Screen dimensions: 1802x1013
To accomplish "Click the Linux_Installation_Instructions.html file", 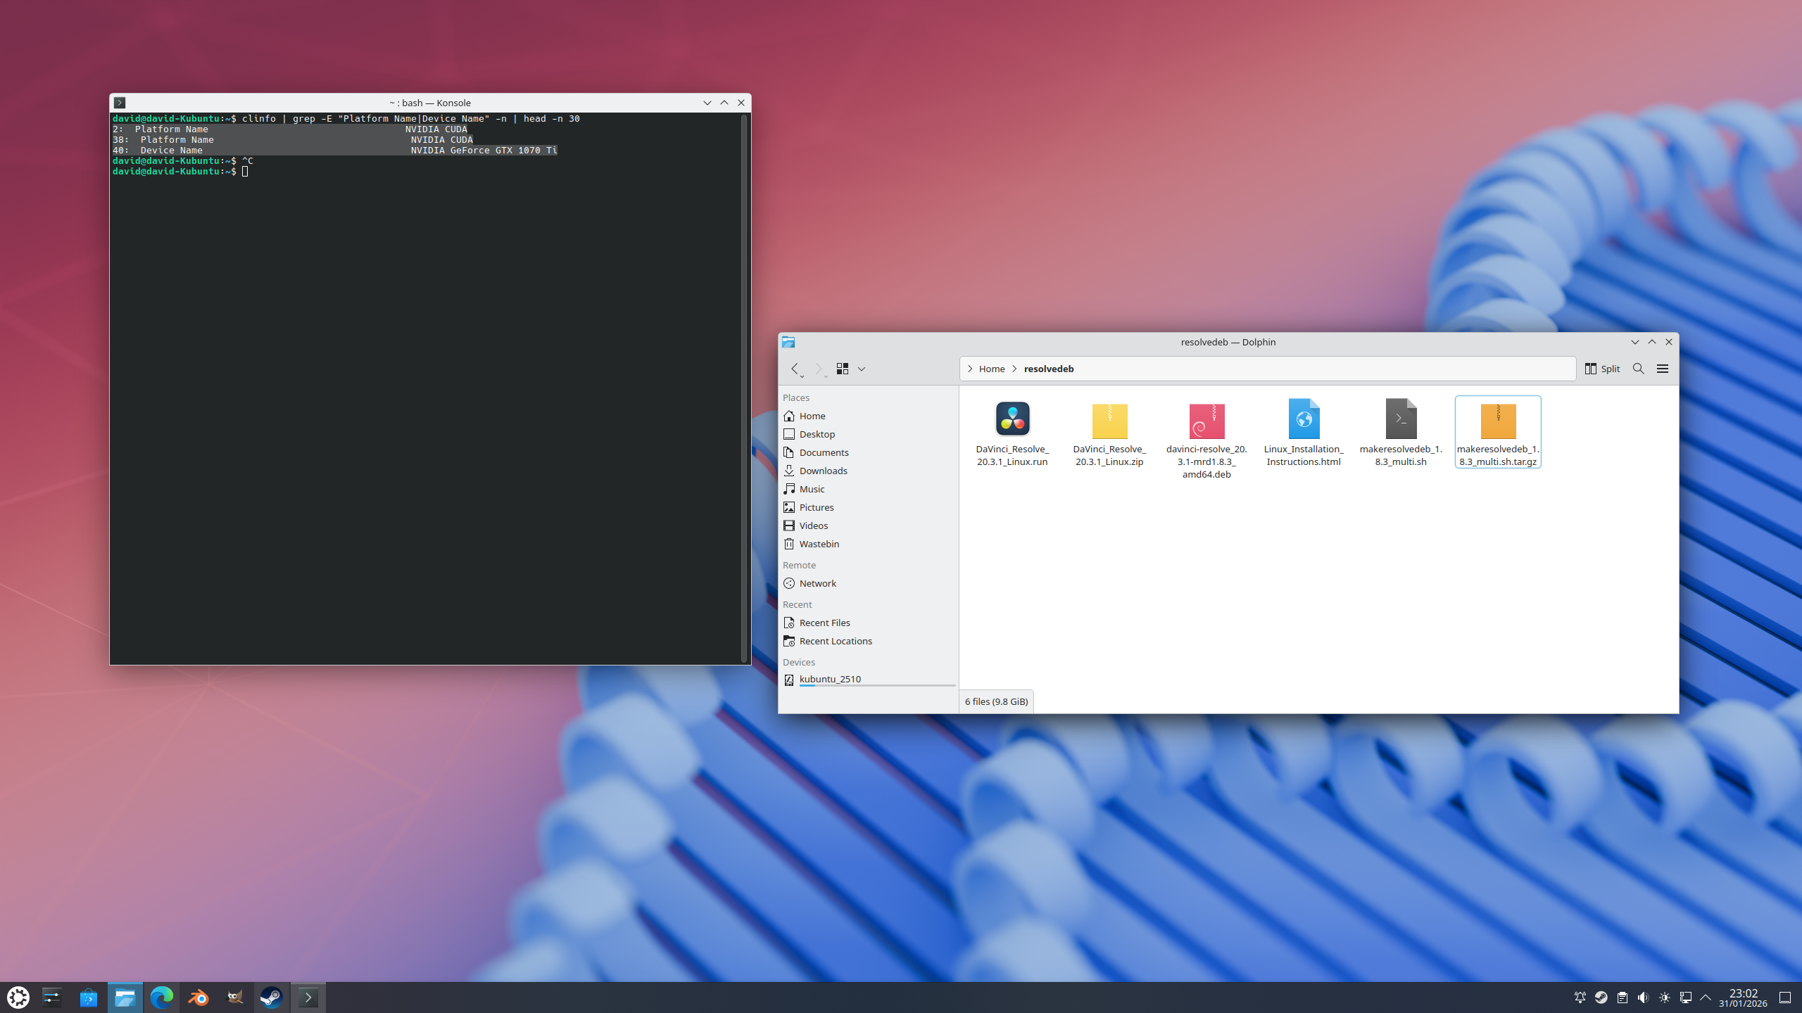I will pos(1303,420).
